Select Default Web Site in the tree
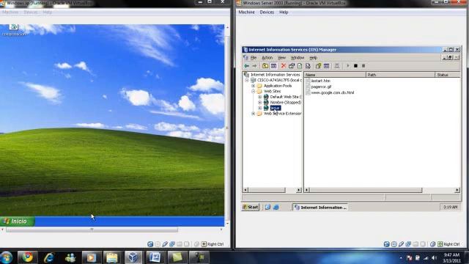The height and width of the screenshot is (264, 469). [x=286, y=97]
